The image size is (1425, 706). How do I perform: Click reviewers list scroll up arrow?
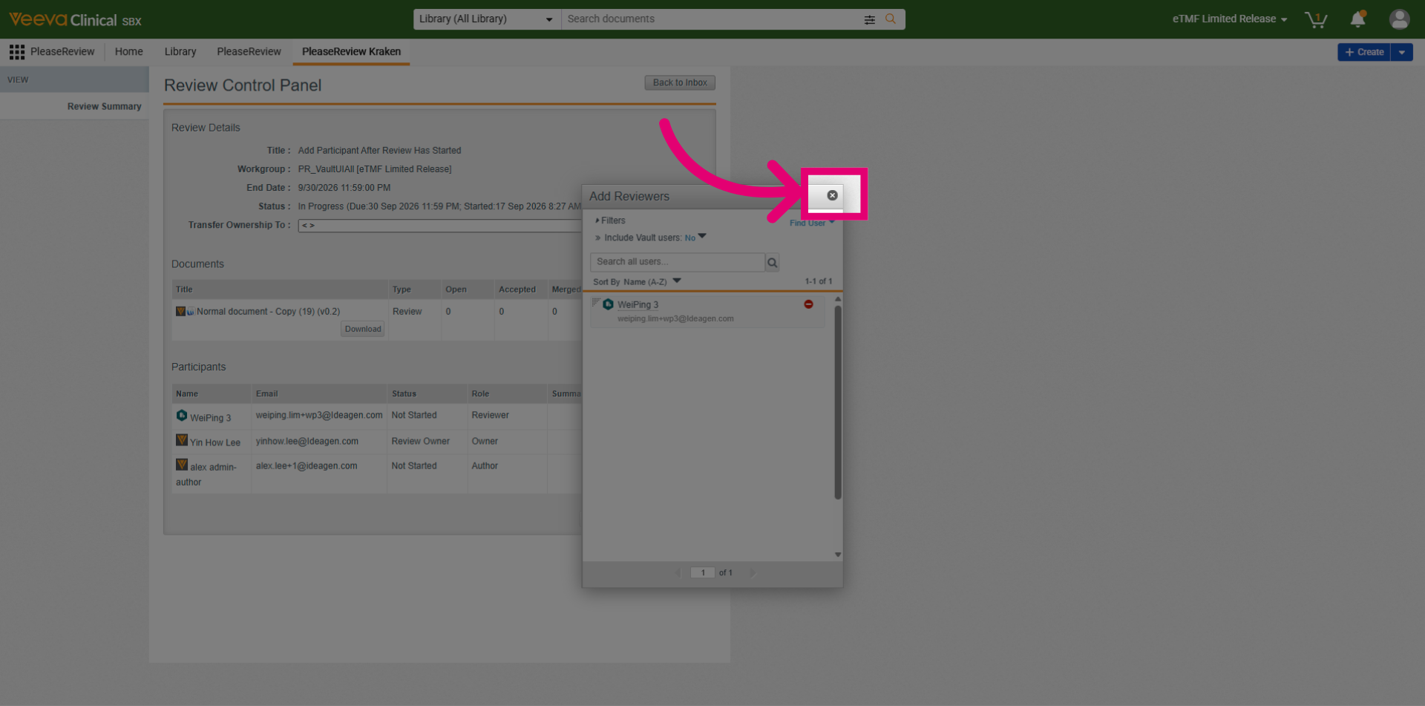(838, 299)
